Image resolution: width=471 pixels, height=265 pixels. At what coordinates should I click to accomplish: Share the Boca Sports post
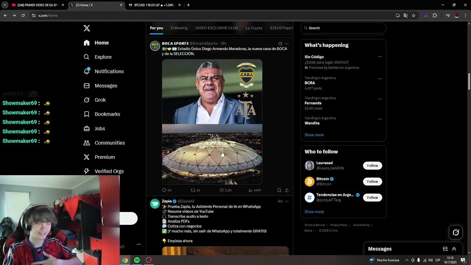287,190
